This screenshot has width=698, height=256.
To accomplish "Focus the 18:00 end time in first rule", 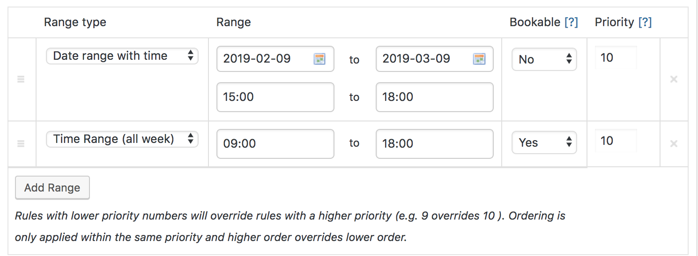I will [x=435, y=97].
